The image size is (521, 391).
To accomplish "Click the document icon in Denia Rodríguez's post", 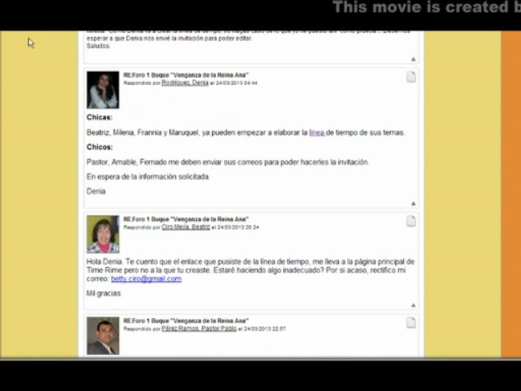I will point(411,77).
